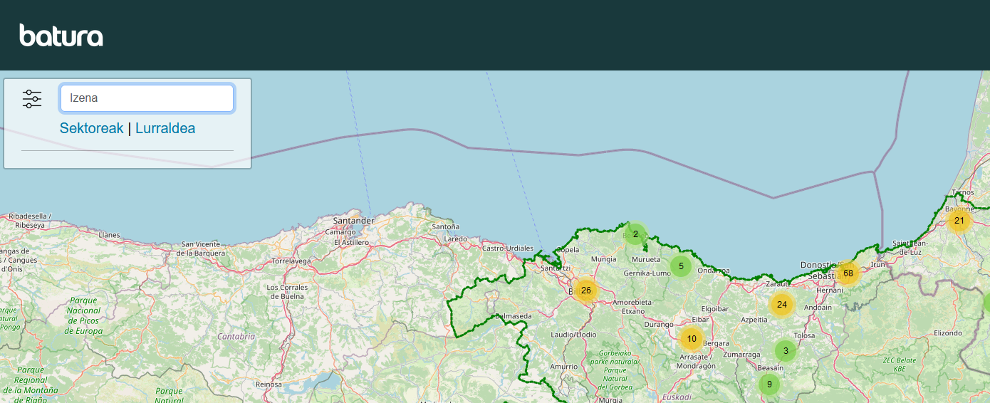The height and width of the screenshot is (403, 990).
Task: Click the green cluster marker showing 2
Action: tap(635, 234)
